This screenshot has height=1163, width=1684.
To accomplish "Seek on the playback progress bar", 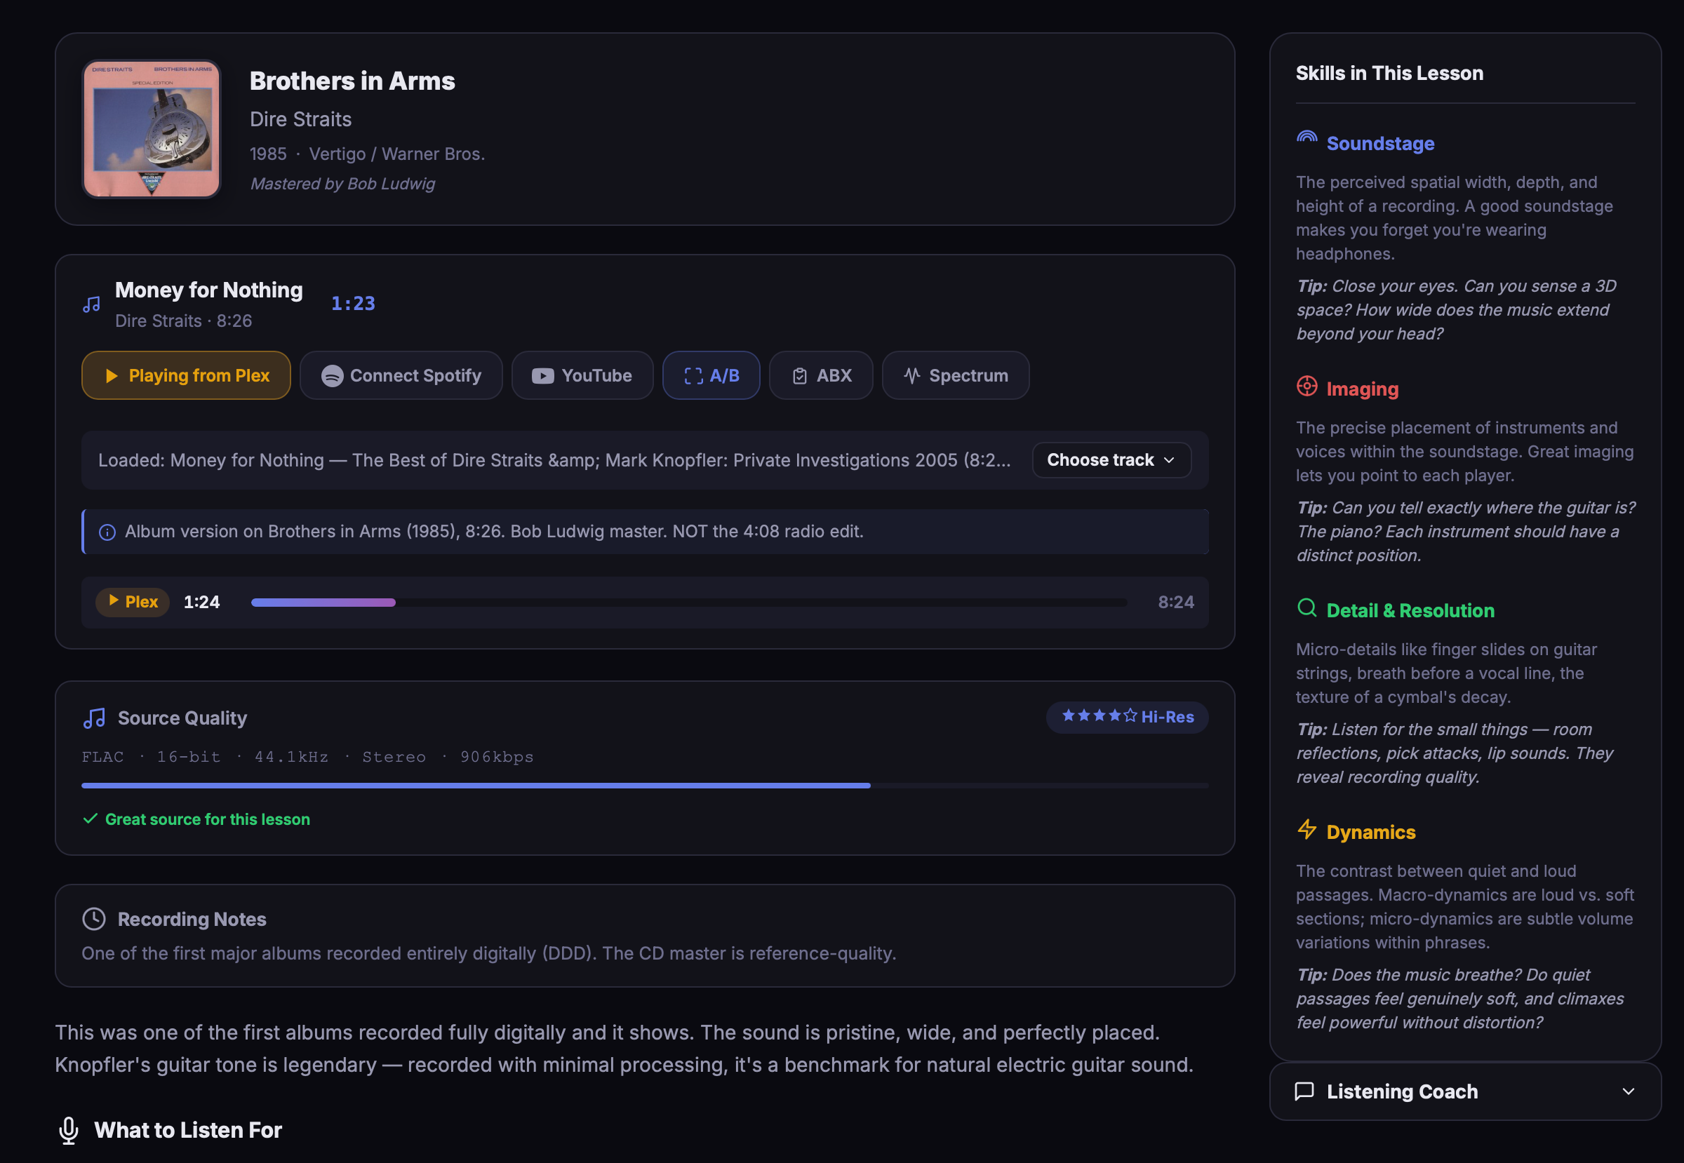I will tap(689, 603).
